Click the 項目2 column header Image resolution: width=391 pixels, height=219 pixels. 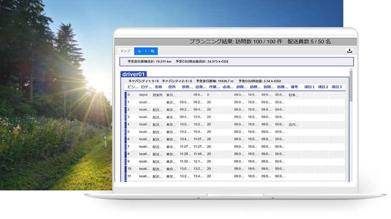(323, 87)
